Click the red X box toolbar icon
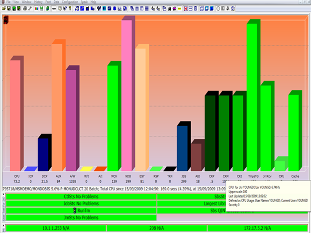Viewport: 311px width, 233px height. pos(186,8)
